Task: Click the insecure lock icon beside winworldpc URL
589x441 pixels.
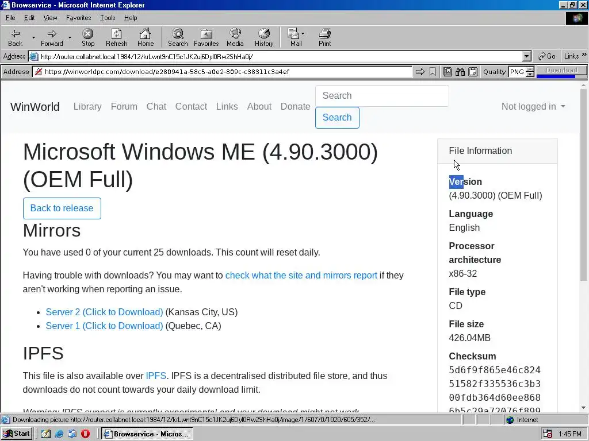Action: tap(39, 72)
